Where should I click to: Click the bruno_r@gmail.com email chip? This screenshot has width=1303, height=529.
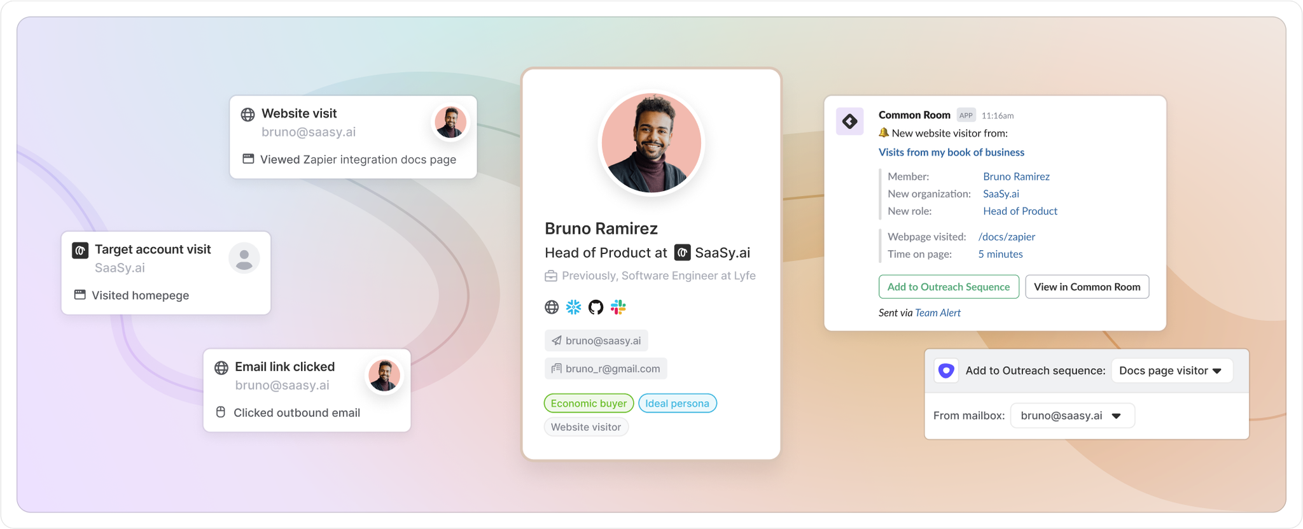pyautogui.click(x=606, y=369)
